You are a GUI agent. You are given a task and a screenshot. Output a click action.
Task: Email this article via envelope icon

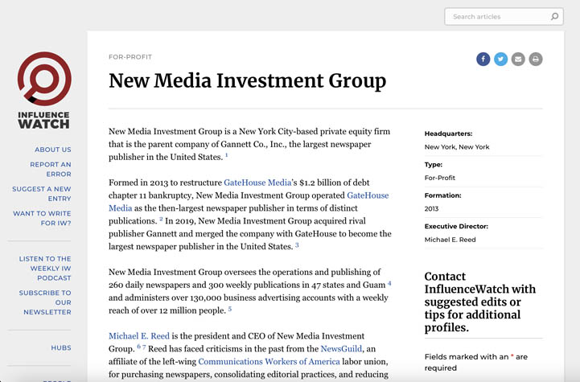click(518, 60)
